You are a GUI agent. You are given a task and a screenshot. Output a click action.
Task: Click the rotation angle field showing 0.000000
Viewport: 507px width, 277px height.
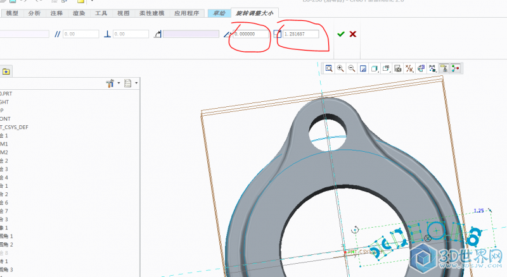coord(251,34)
